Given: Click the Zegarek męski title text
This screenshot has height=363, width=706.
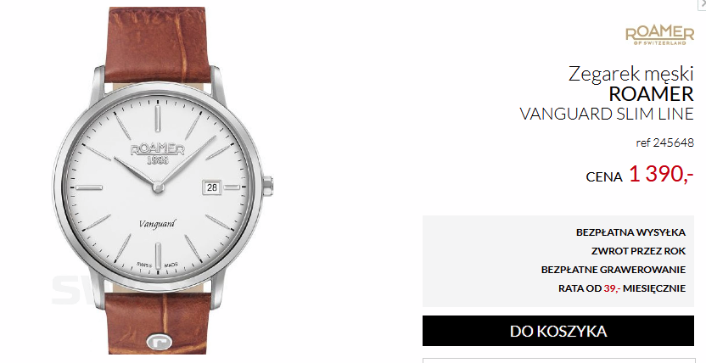Looking at the screenshot, I should click(x=630, y=74).
